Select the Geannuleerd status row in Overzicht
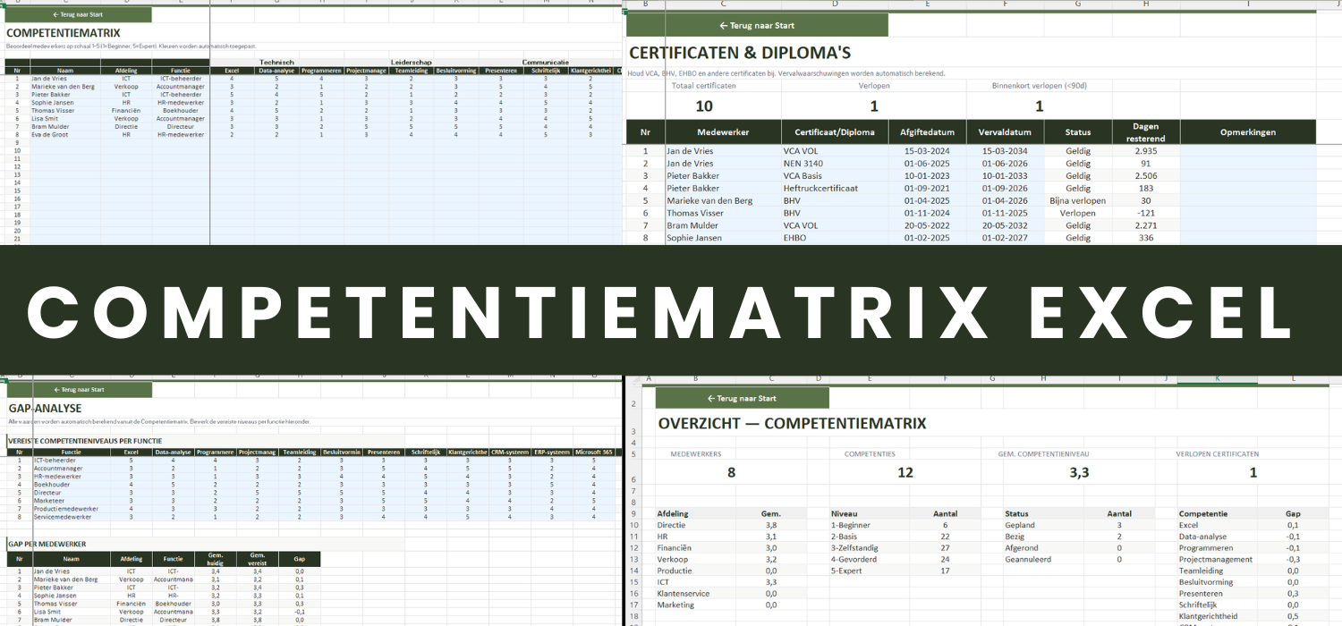 (1029, 559)
